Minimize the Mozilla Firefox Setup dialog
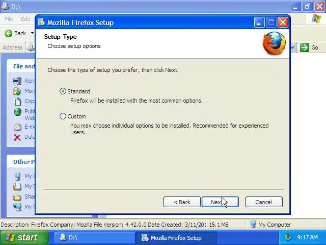Viewport: 326px width, 245px height. (259, 22)
